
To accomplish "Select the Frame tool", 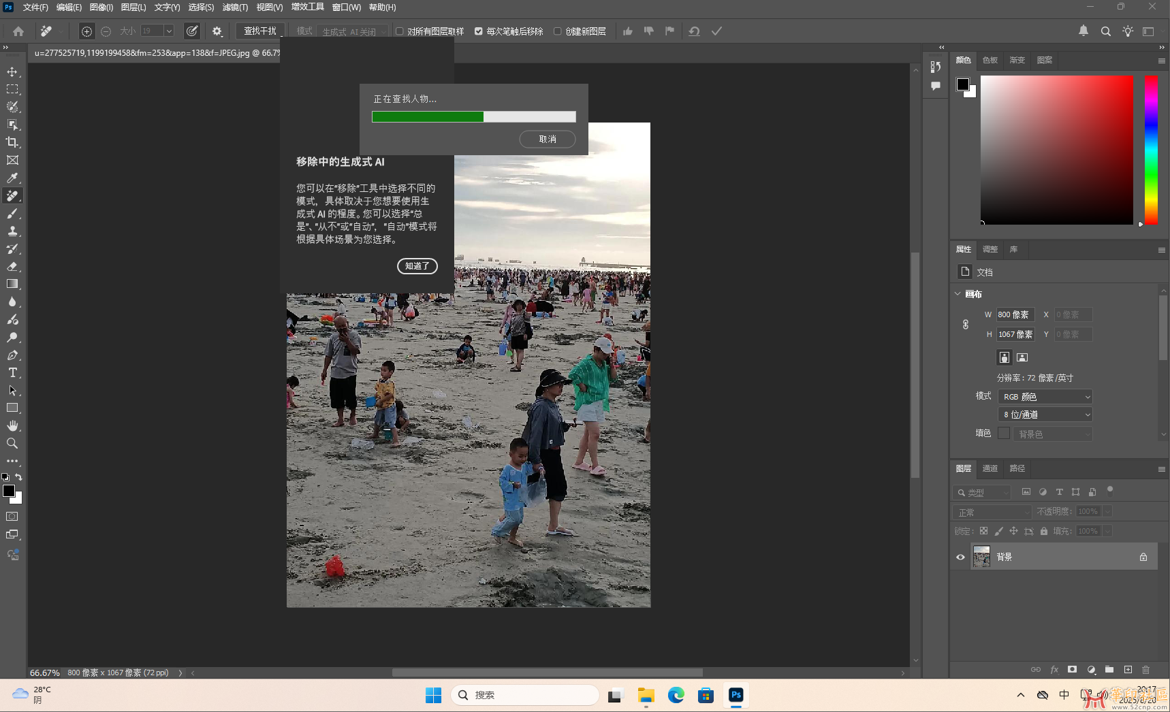I will coord(12,160).
